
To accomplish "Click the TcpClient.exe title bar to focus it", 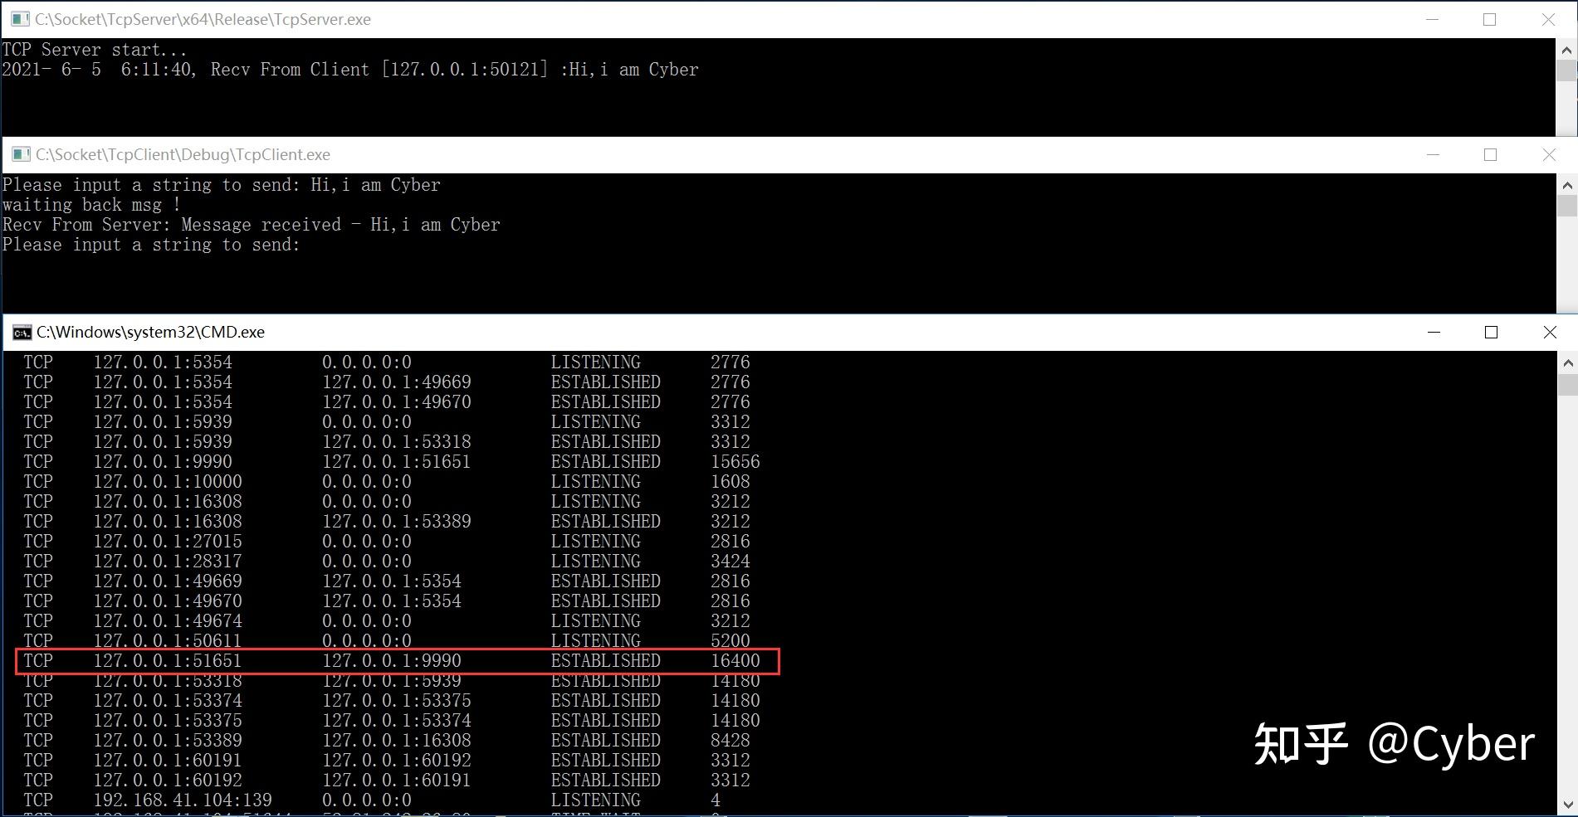I will click(x=664, y=154).
